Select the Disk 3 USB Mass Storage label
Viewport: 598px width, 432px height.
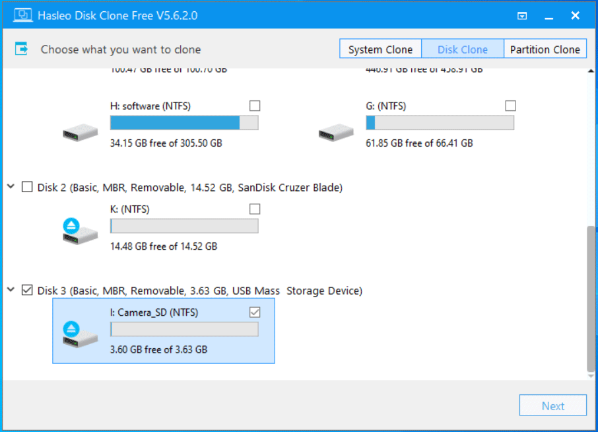tap(200, 291)
